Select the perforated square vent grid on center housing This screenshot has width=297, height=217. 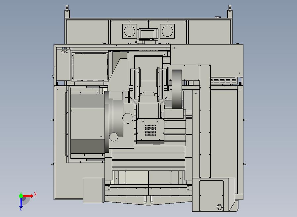tap(150, 130)
